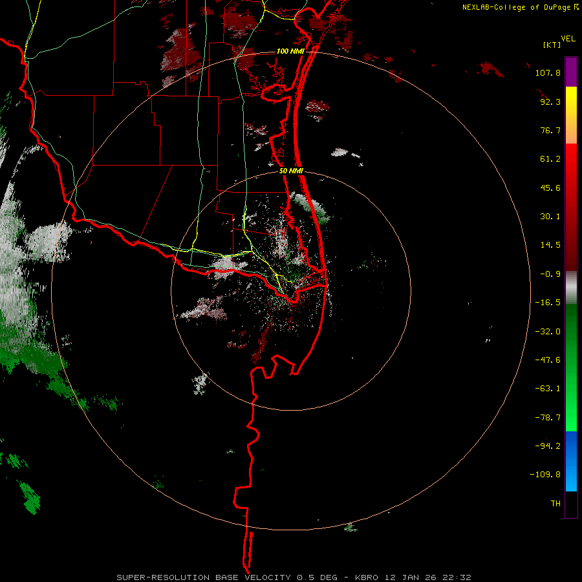Click the -78.7 velocity scale value
Viewport: 582px width, 582px height.
[x=548, y=418]
